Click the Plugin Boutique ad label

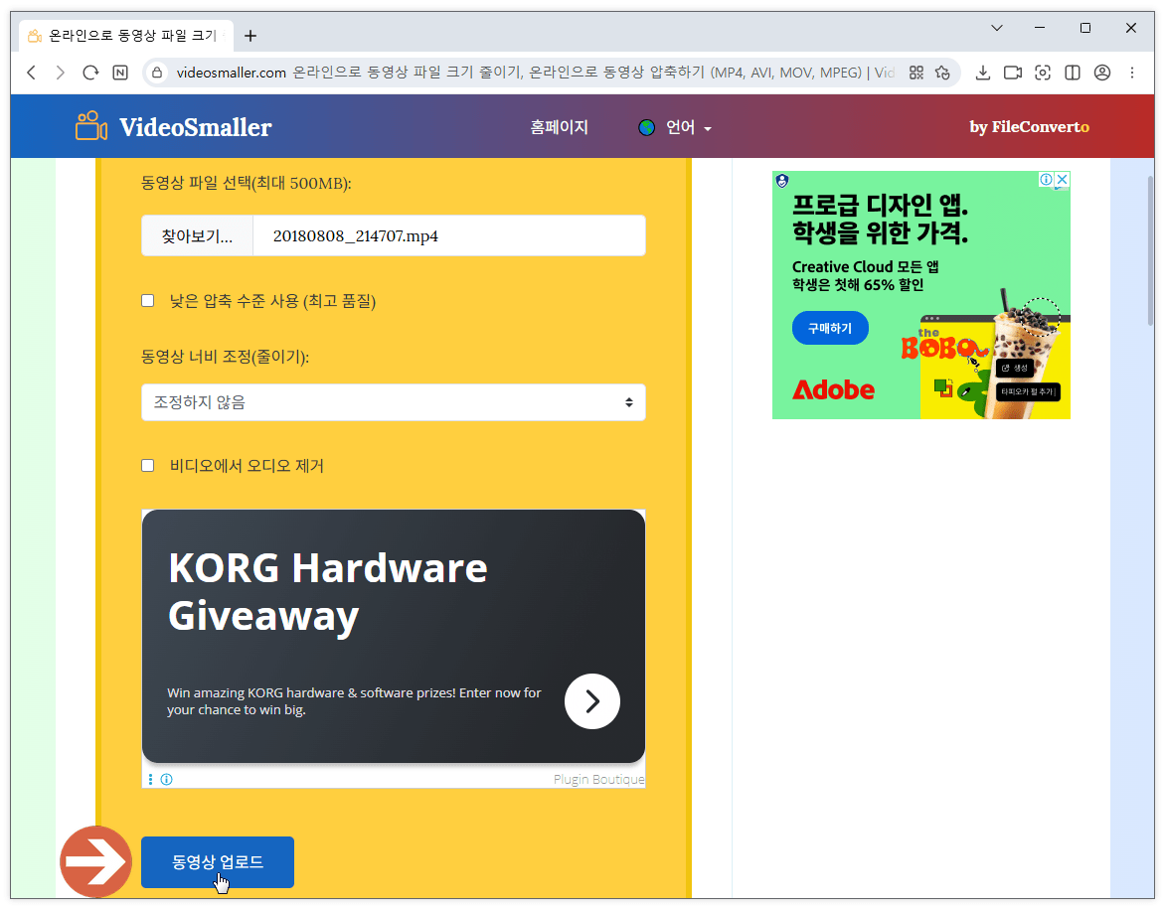(x=598, y=779)
